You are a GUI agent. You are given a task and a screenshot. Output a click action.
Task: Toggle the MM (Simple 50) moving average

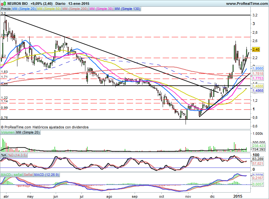(49, 9)
